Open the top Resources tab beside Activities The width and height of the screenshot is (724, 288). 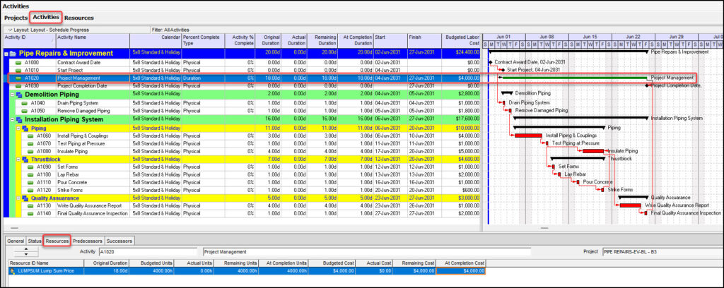[x=79, y=18]
